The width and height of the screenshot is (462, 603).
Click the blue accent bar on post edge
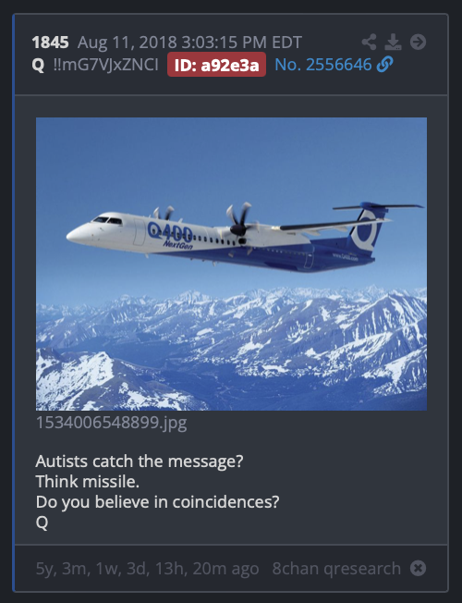(x=14, y=302)
